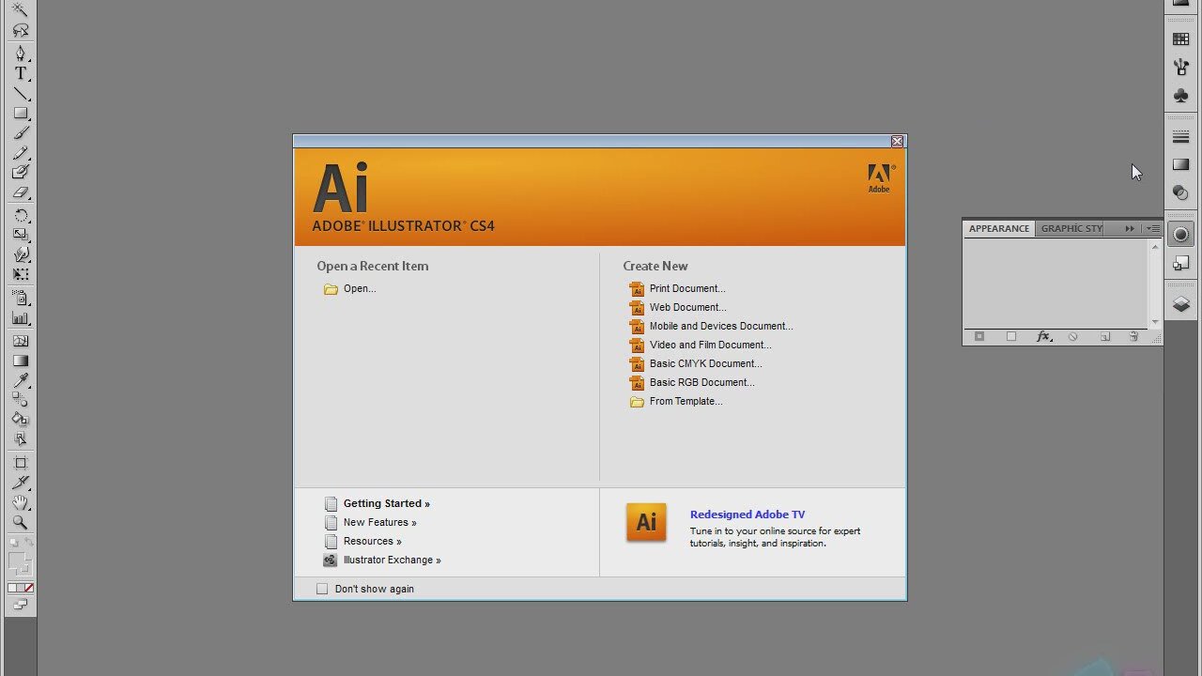Delete selected item in Appearance panel
Viewport: 1202px width, 676px height.
coord(1133,336)
